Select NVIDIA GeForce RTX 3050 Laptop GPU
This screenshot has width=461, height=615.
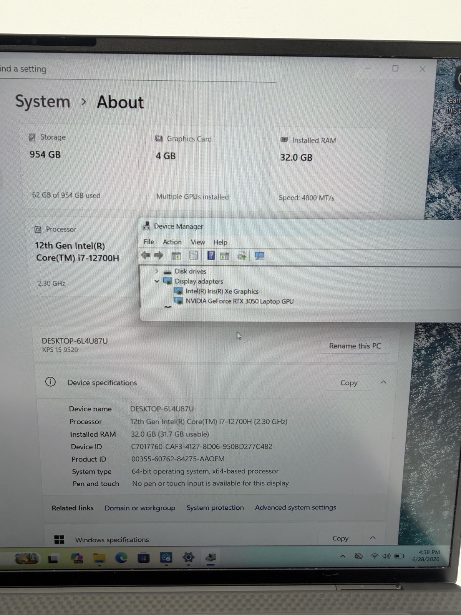tap(239, 301)
